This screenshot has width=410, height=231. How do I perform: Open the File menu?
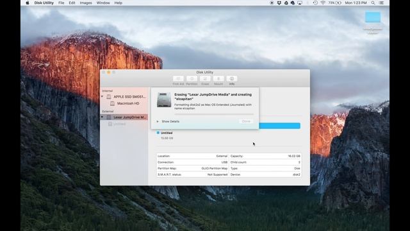pos(61,3)
